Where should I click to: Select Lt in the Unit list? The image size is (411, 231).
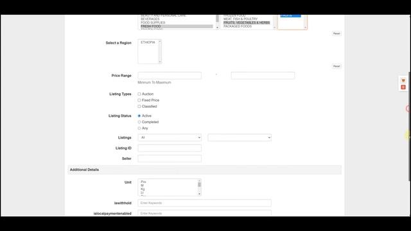pyautogui.click(x=142, y=193)
